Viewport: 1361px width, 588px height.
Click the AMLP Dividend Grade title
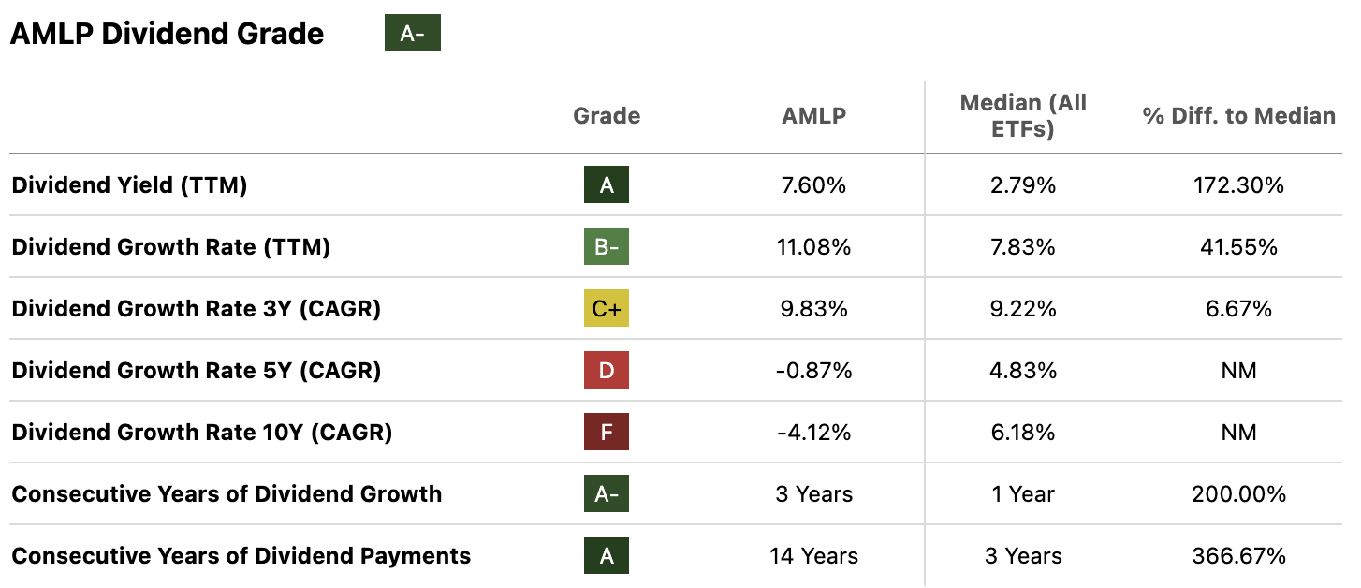click(167, 34)
